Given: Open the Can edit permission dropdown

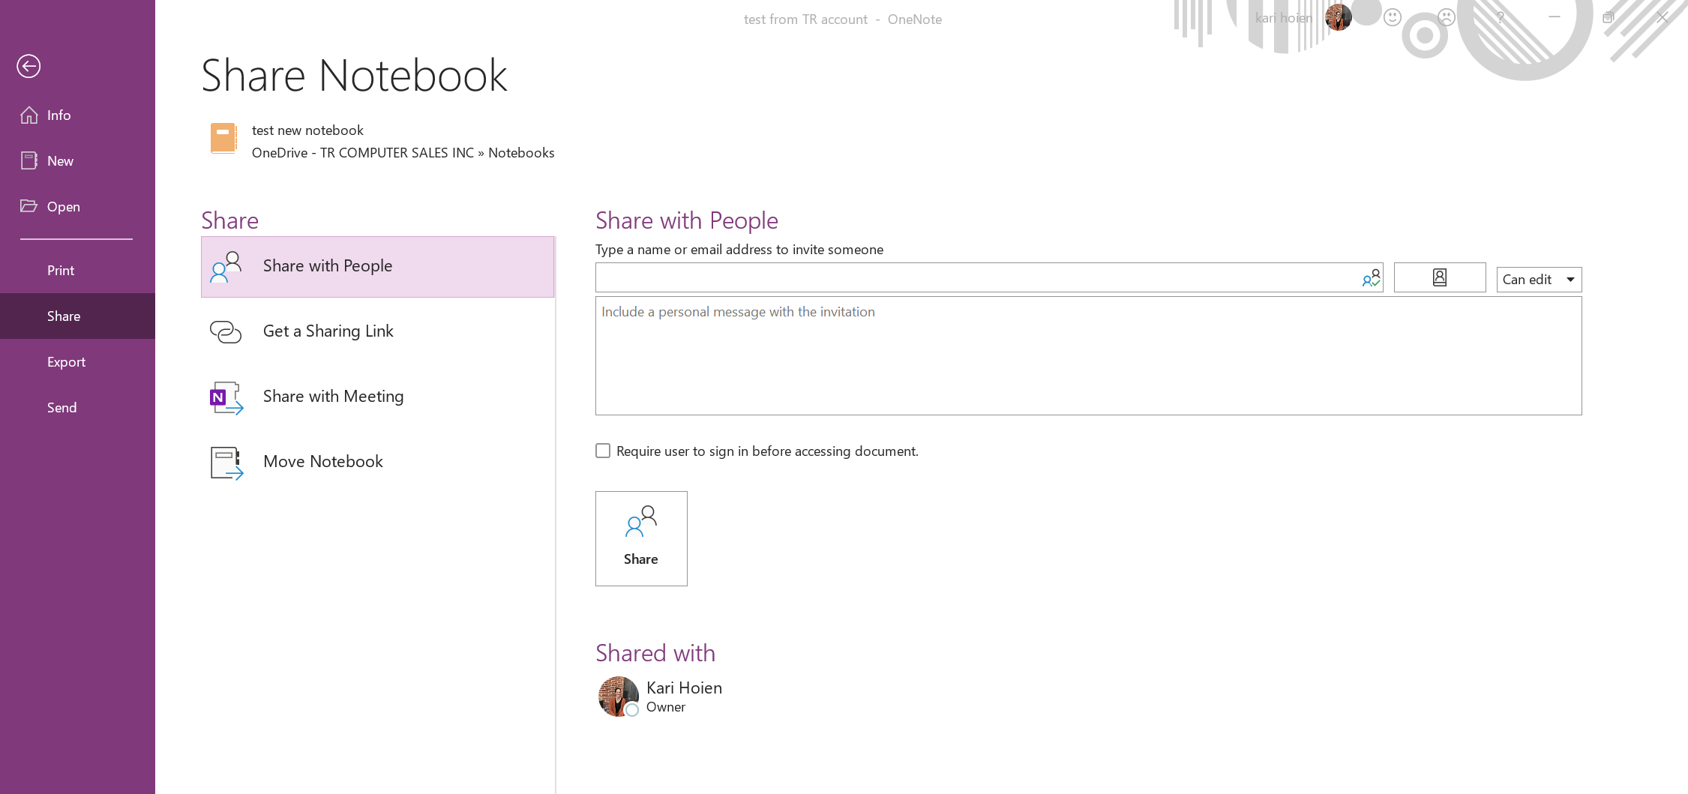Looking at the screenshot, I should [x=1539, y=280].
